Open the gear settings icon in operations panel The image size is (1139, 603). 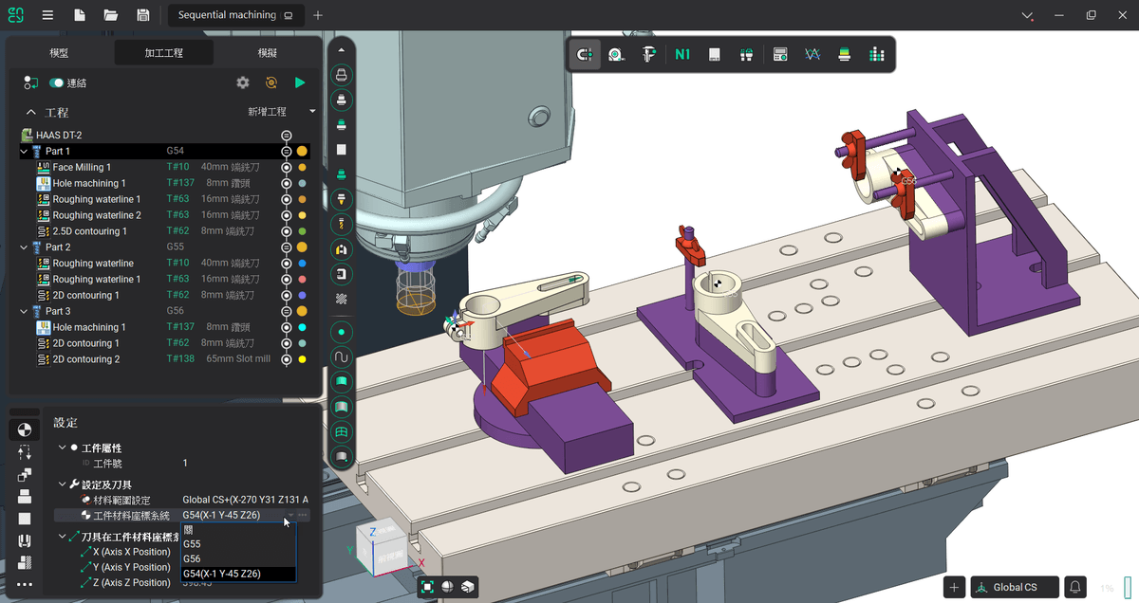coord(243,83)
